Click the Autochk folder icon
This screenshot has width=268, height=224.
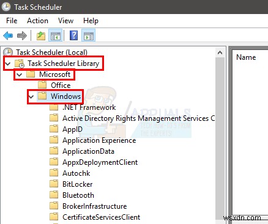pyautogui.click(x=54, y=173)
